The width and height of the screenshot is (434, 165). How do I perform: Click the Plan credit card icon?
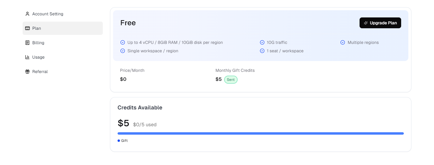pyautogui.click(x=27, y=28)
